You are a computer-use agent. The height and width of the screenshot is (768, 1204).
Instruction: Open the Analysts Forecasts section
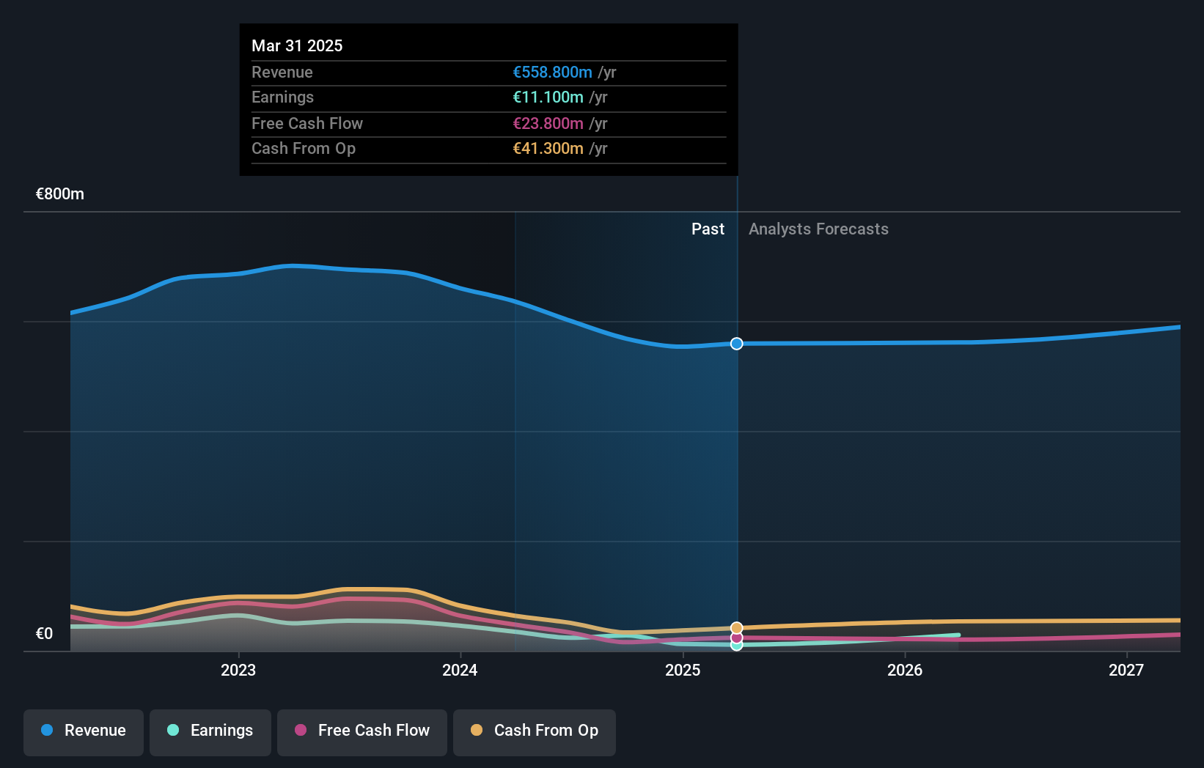(x=818, y=229)
